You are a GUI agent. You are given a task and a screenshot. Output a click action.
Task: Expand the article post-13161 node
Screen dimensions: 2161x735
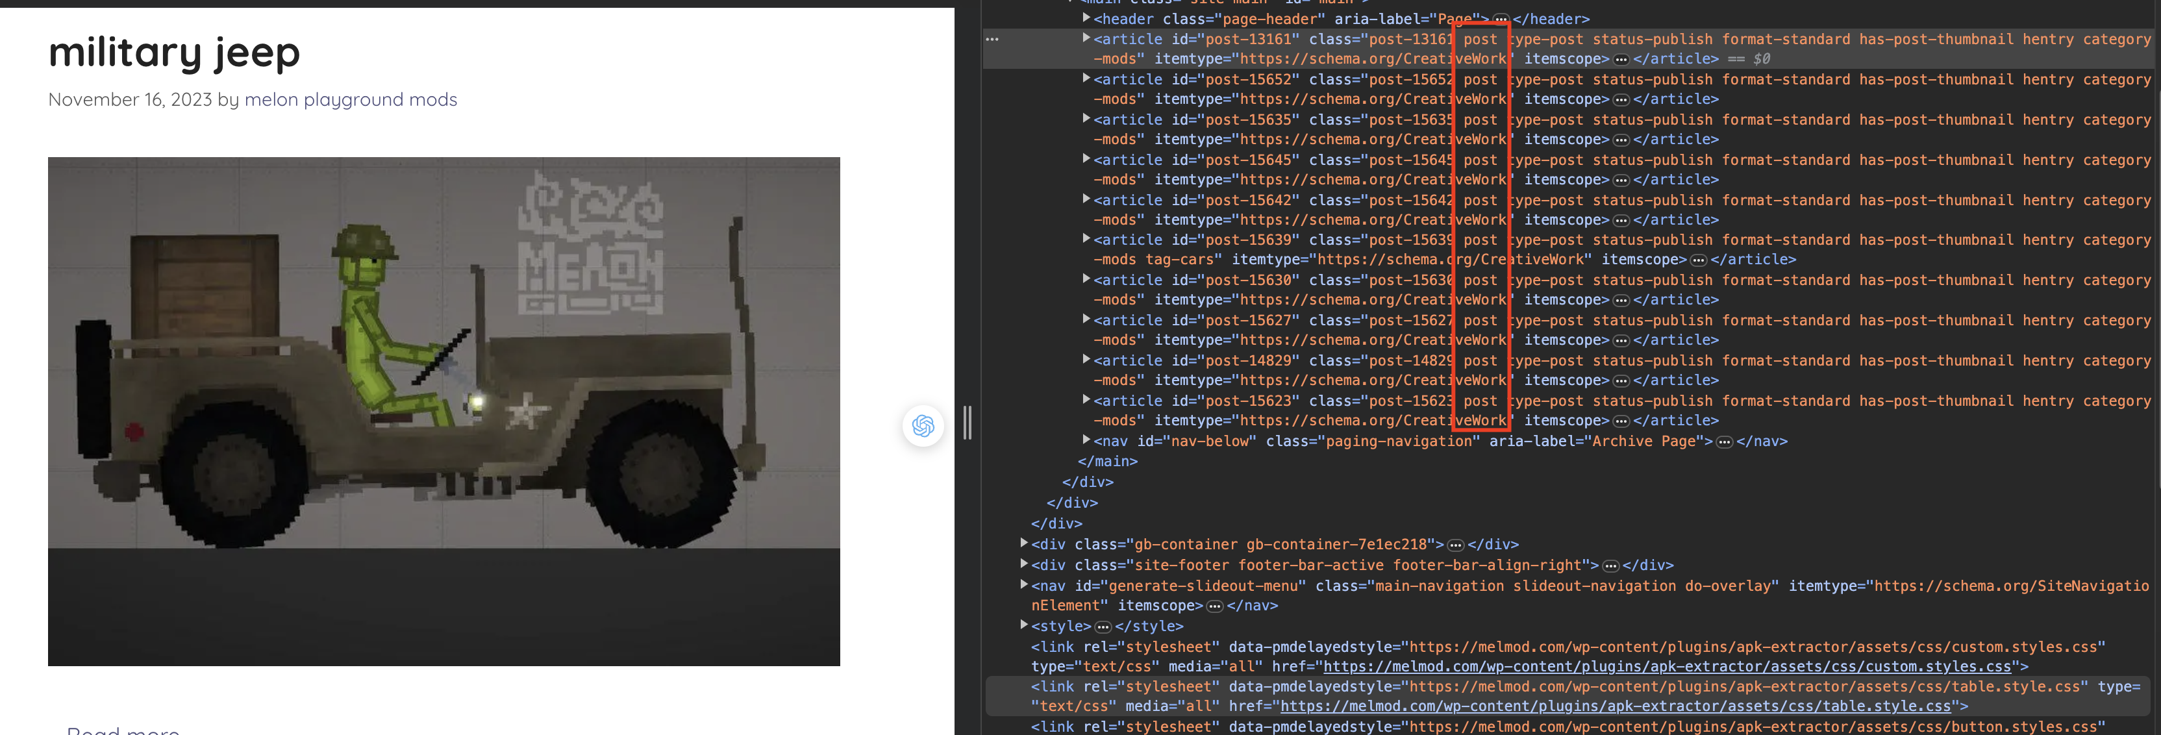(1086, 38)
